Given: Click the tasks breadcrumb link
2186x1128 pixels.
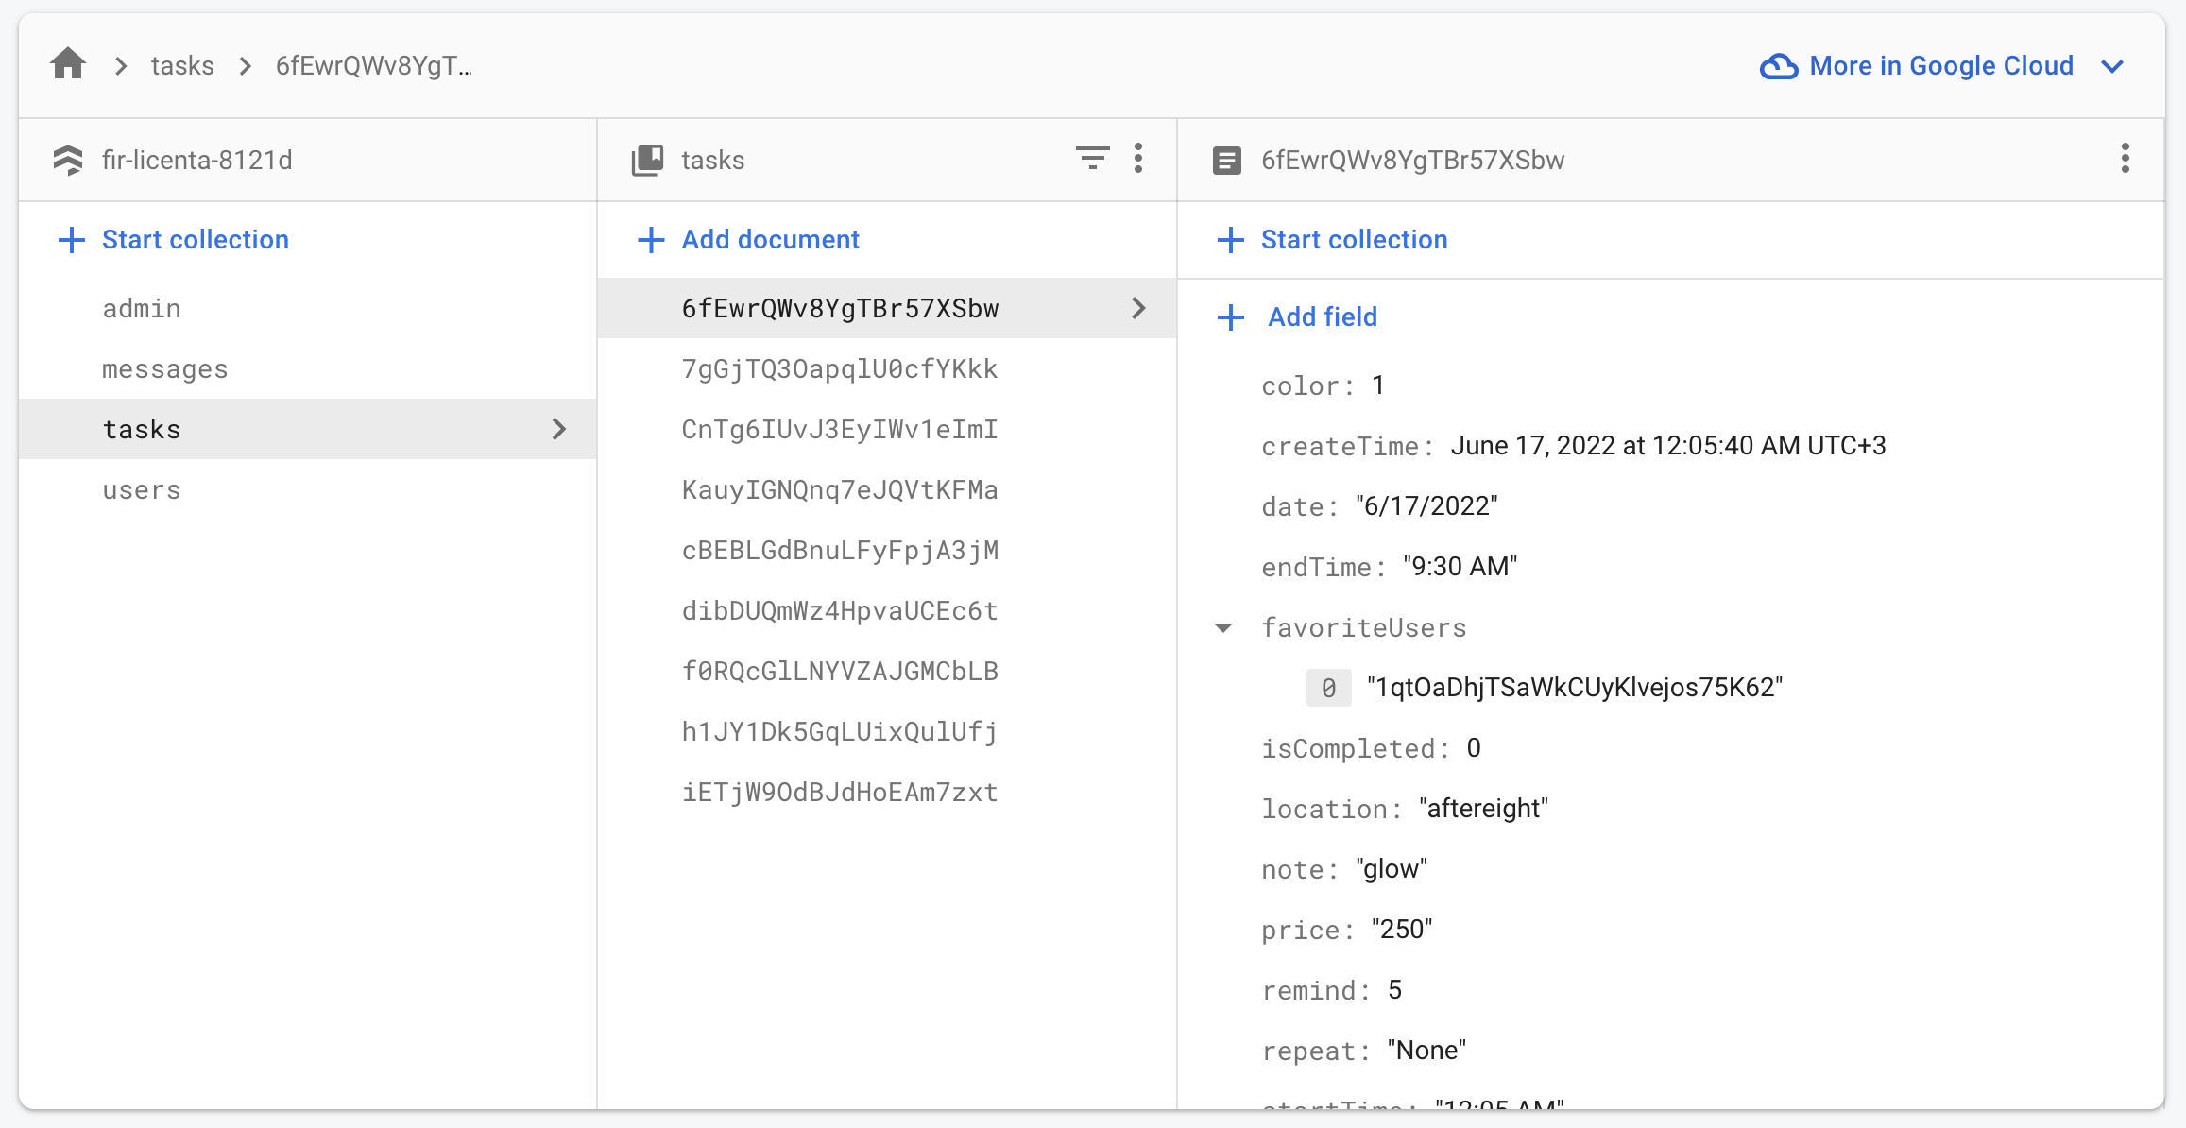Looking at the screenshot, I should 182,65.
